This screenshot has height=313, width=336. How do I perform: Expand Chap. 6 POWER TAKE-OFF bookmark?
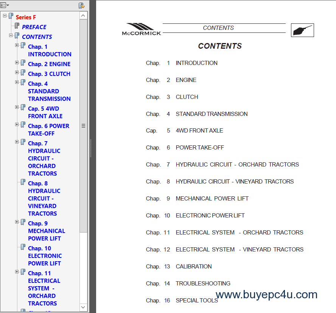[x=17, y=125]
